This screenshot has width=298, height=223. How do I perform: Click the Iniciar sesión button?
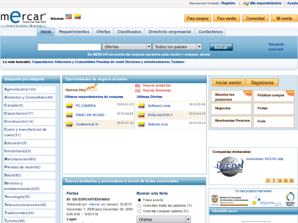[228, 83]
